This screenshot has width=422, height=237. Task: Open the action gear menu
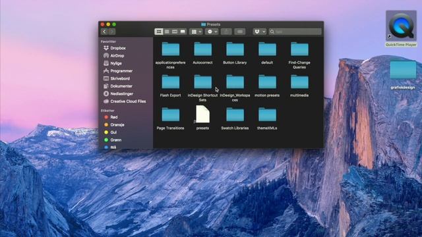tap(212, 32)
